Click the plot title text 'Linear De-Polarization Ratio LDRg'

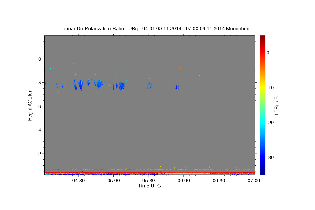click(x=100, y=29)
